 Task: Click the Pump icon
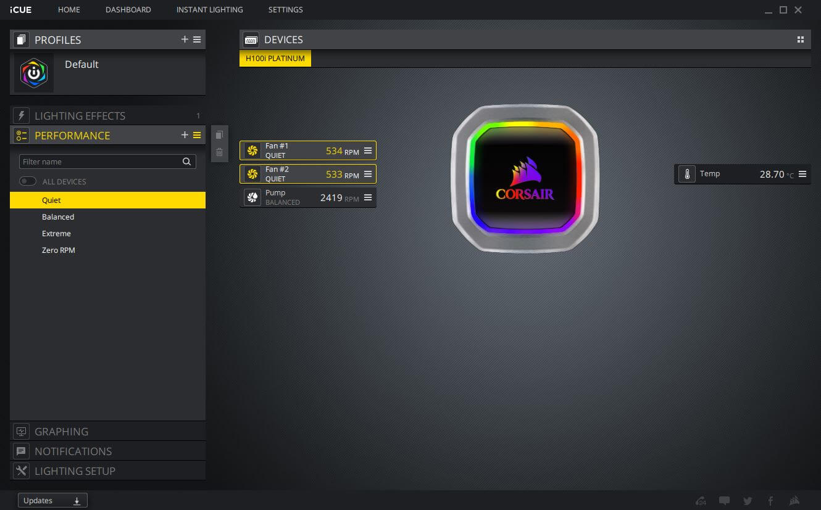click(x=252, y=197)
